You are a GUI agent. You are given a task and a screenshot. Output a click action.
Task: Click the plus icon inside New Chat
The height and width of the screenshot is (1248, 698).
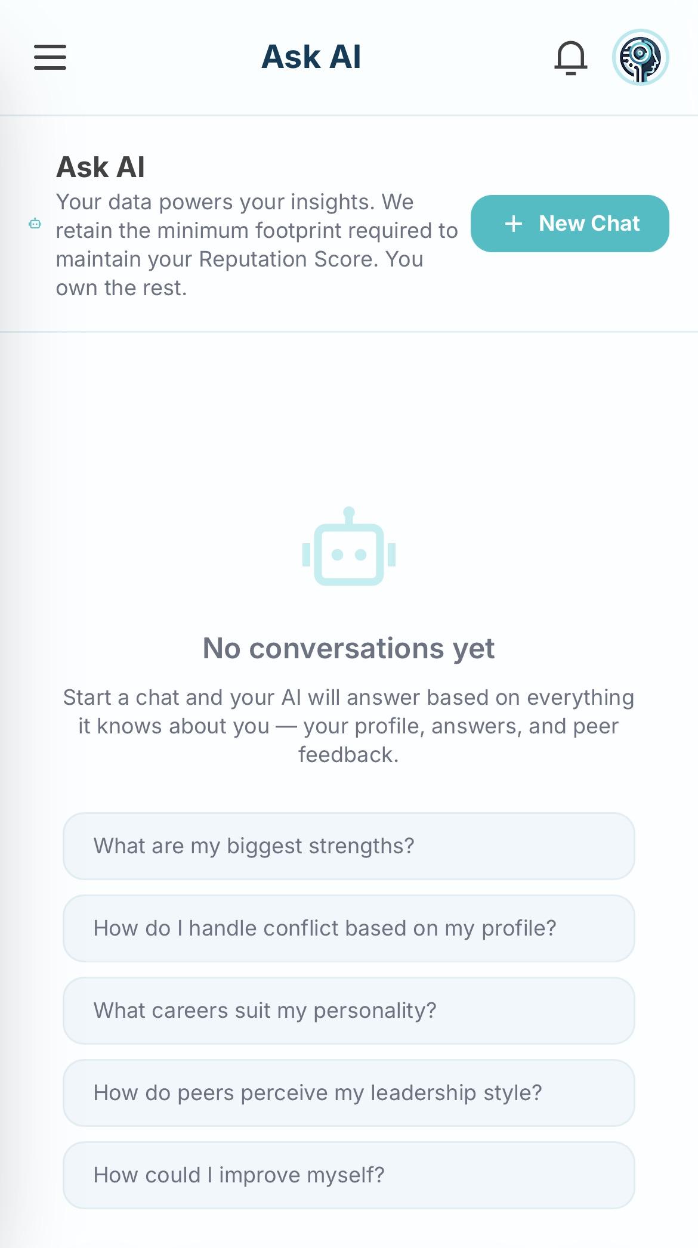coord(514,224)
